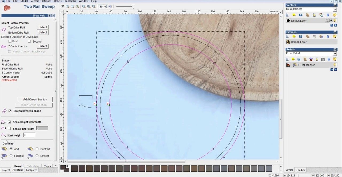Uncheck Scale Height with Width

(9, 122)
